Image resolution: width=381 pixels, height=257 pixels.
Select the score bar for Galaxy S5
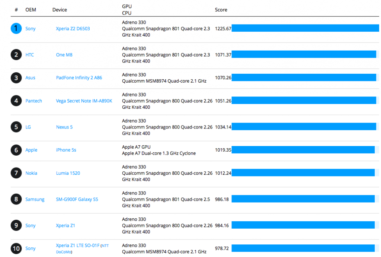tap(303, 199)
